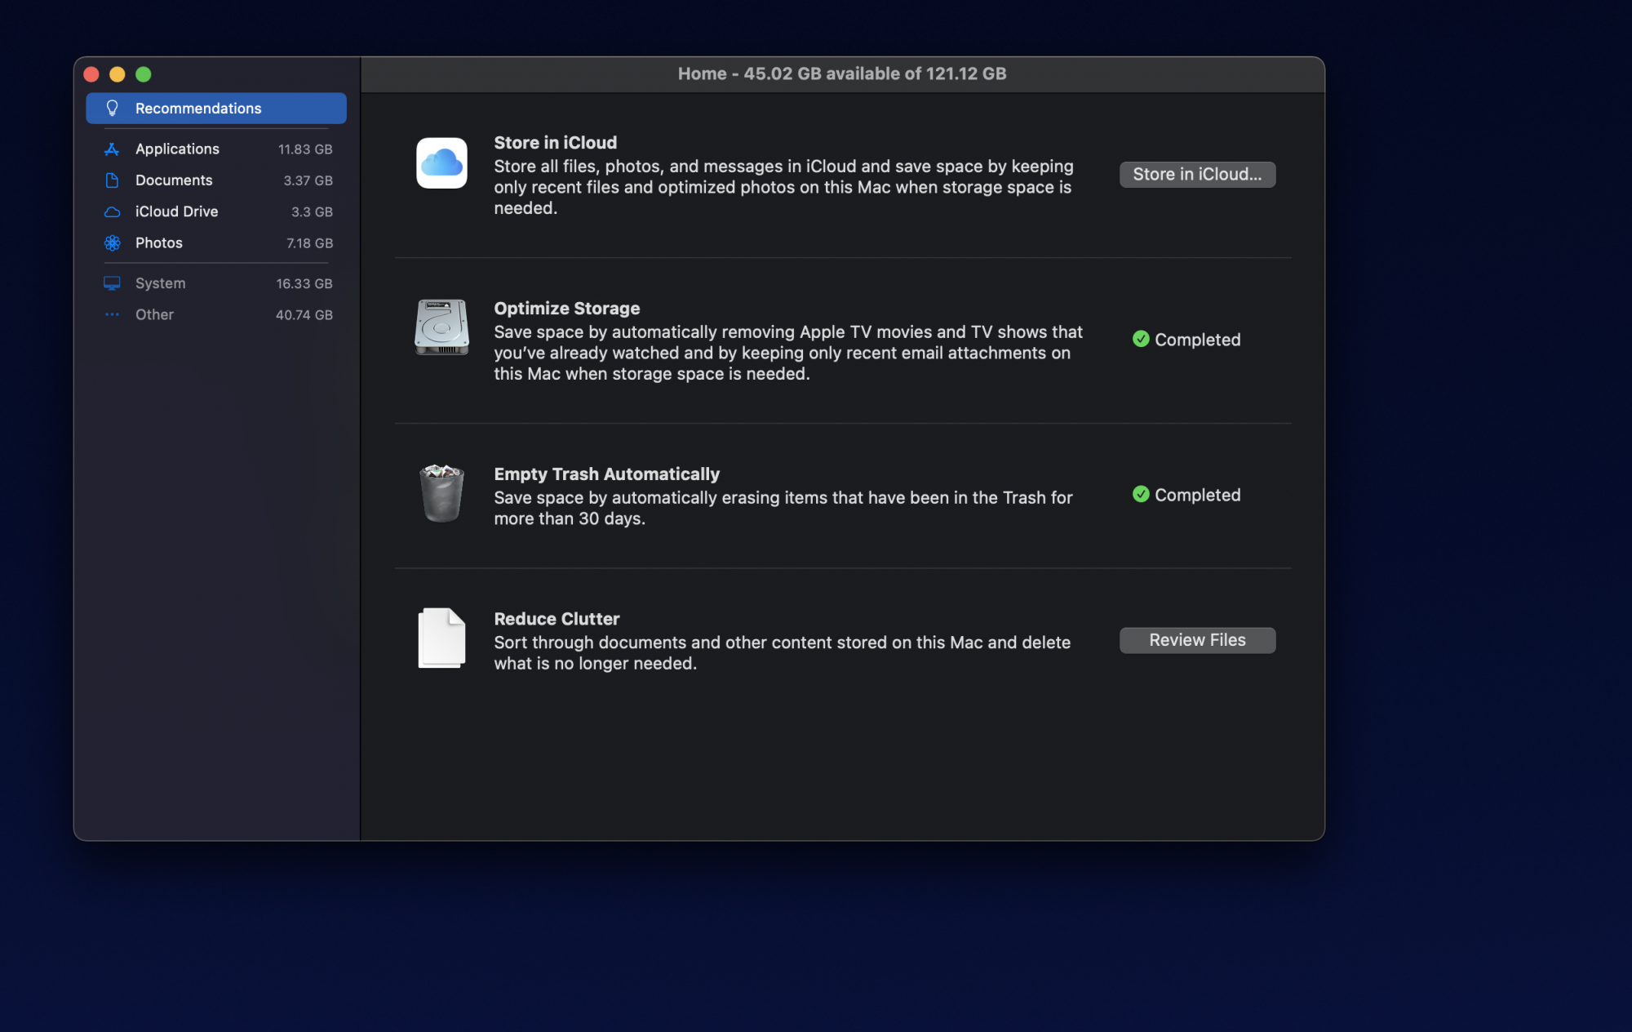Click the 3.3 GB iCloud Drive size
This screenshot has width=1632, height=1032.
point(312,212)
